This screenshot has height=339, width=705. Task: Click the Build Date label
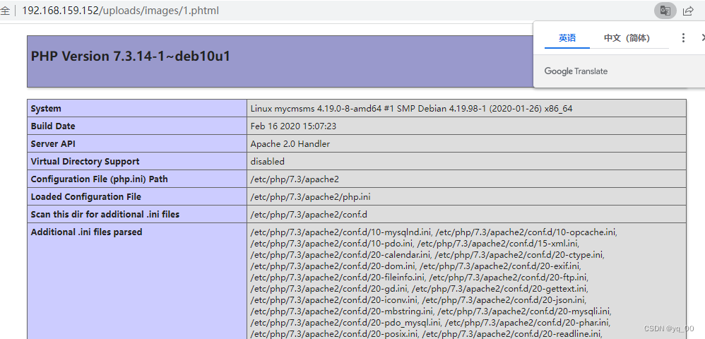pos(53,126)
